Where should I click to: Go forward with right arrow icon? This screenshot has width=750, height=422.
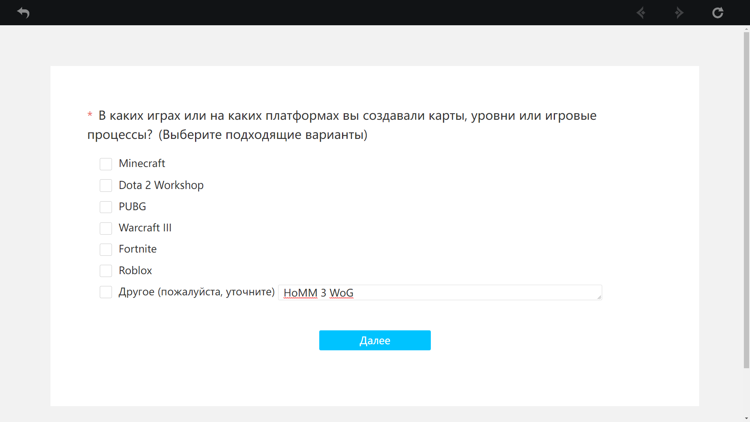pos(679,13)
